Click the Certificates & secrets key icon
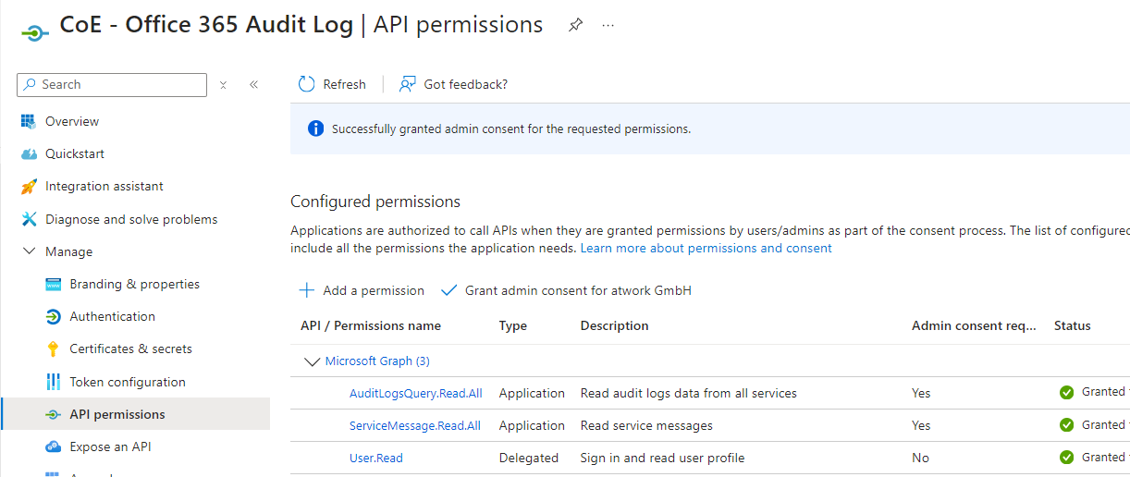Screen dimensions: 1130x477 53,349
